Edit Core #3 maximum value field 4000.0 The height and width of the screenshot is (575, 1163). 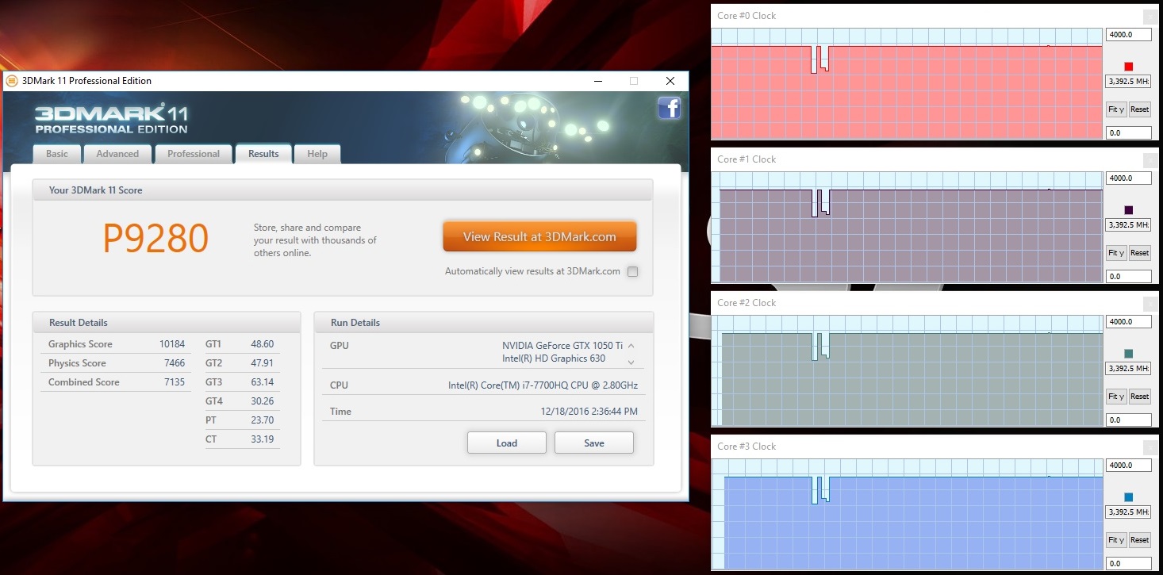tap(1128, 466)
